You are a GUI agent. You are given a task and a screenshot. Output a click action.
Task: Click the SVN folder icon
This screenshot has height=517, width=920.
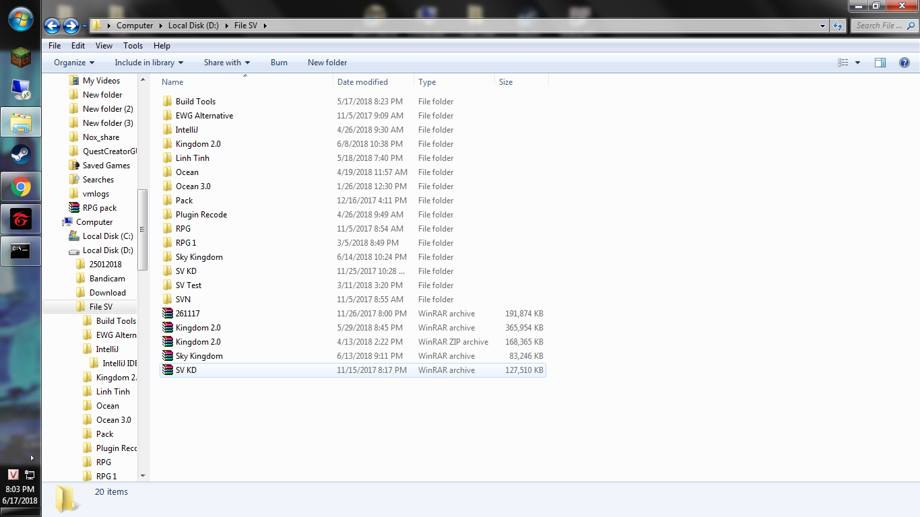click(x=168, y=300)
